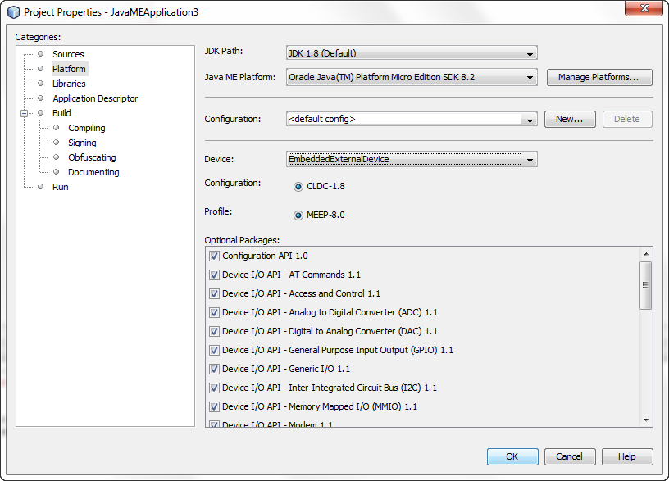Click the optional packages scroll up arrow
The image size is (669, 481).
[646, 254]
